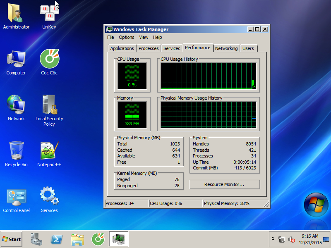331x248 pixels.
Task: Switch to the Applications tab
Action: 122,48
